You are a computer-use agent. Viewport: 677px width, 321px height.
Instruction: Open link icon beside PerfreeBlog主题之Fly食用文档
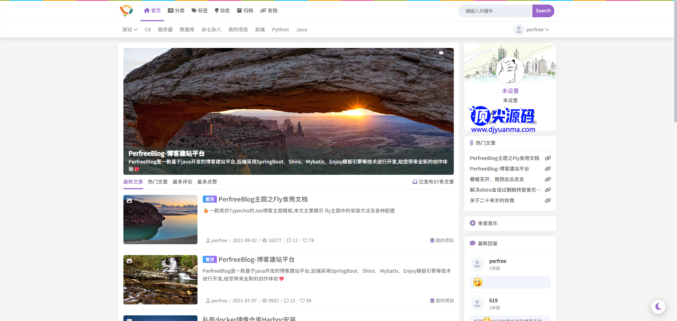(548, 158)
